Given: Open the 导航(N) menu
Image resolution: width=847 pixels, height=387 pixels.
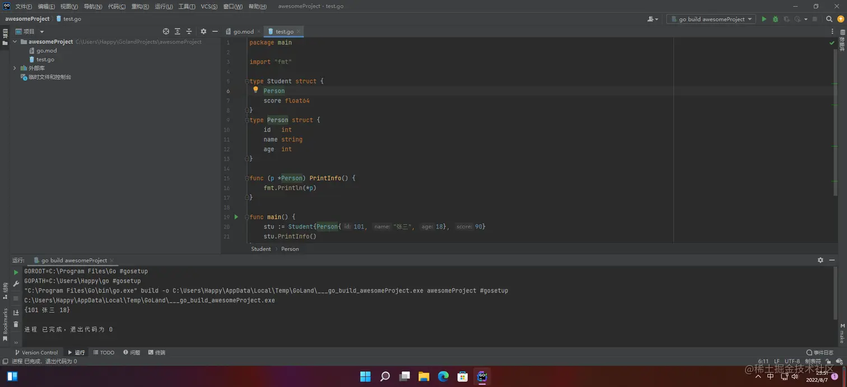Looking at the screenshot, I should (93, 6).
